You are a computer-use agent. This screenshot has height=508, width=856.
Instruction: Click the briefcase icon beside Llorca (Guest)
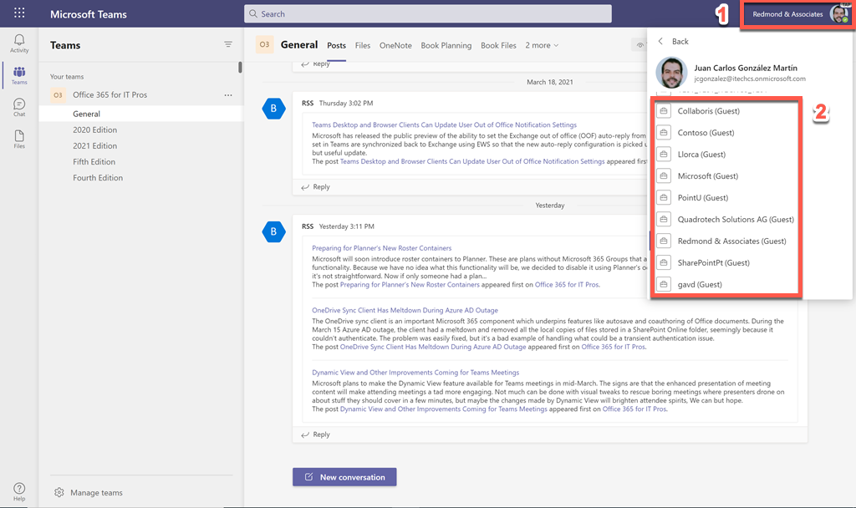click(663, 155)
